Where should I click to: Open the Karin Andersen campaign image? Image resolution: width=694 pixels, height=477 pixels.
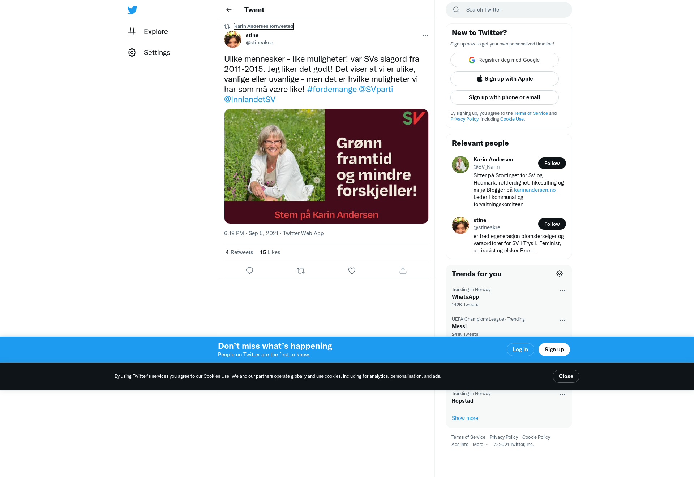tap(326, 166)
